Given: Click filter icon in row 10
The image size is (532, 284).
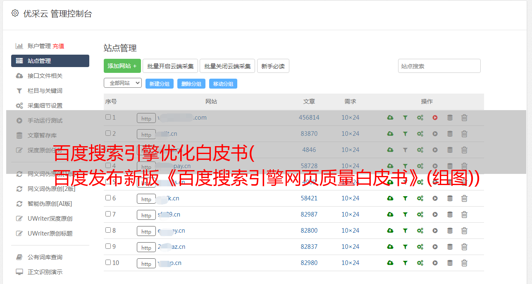Looking at the screenshot, I should tap(405, 263).
